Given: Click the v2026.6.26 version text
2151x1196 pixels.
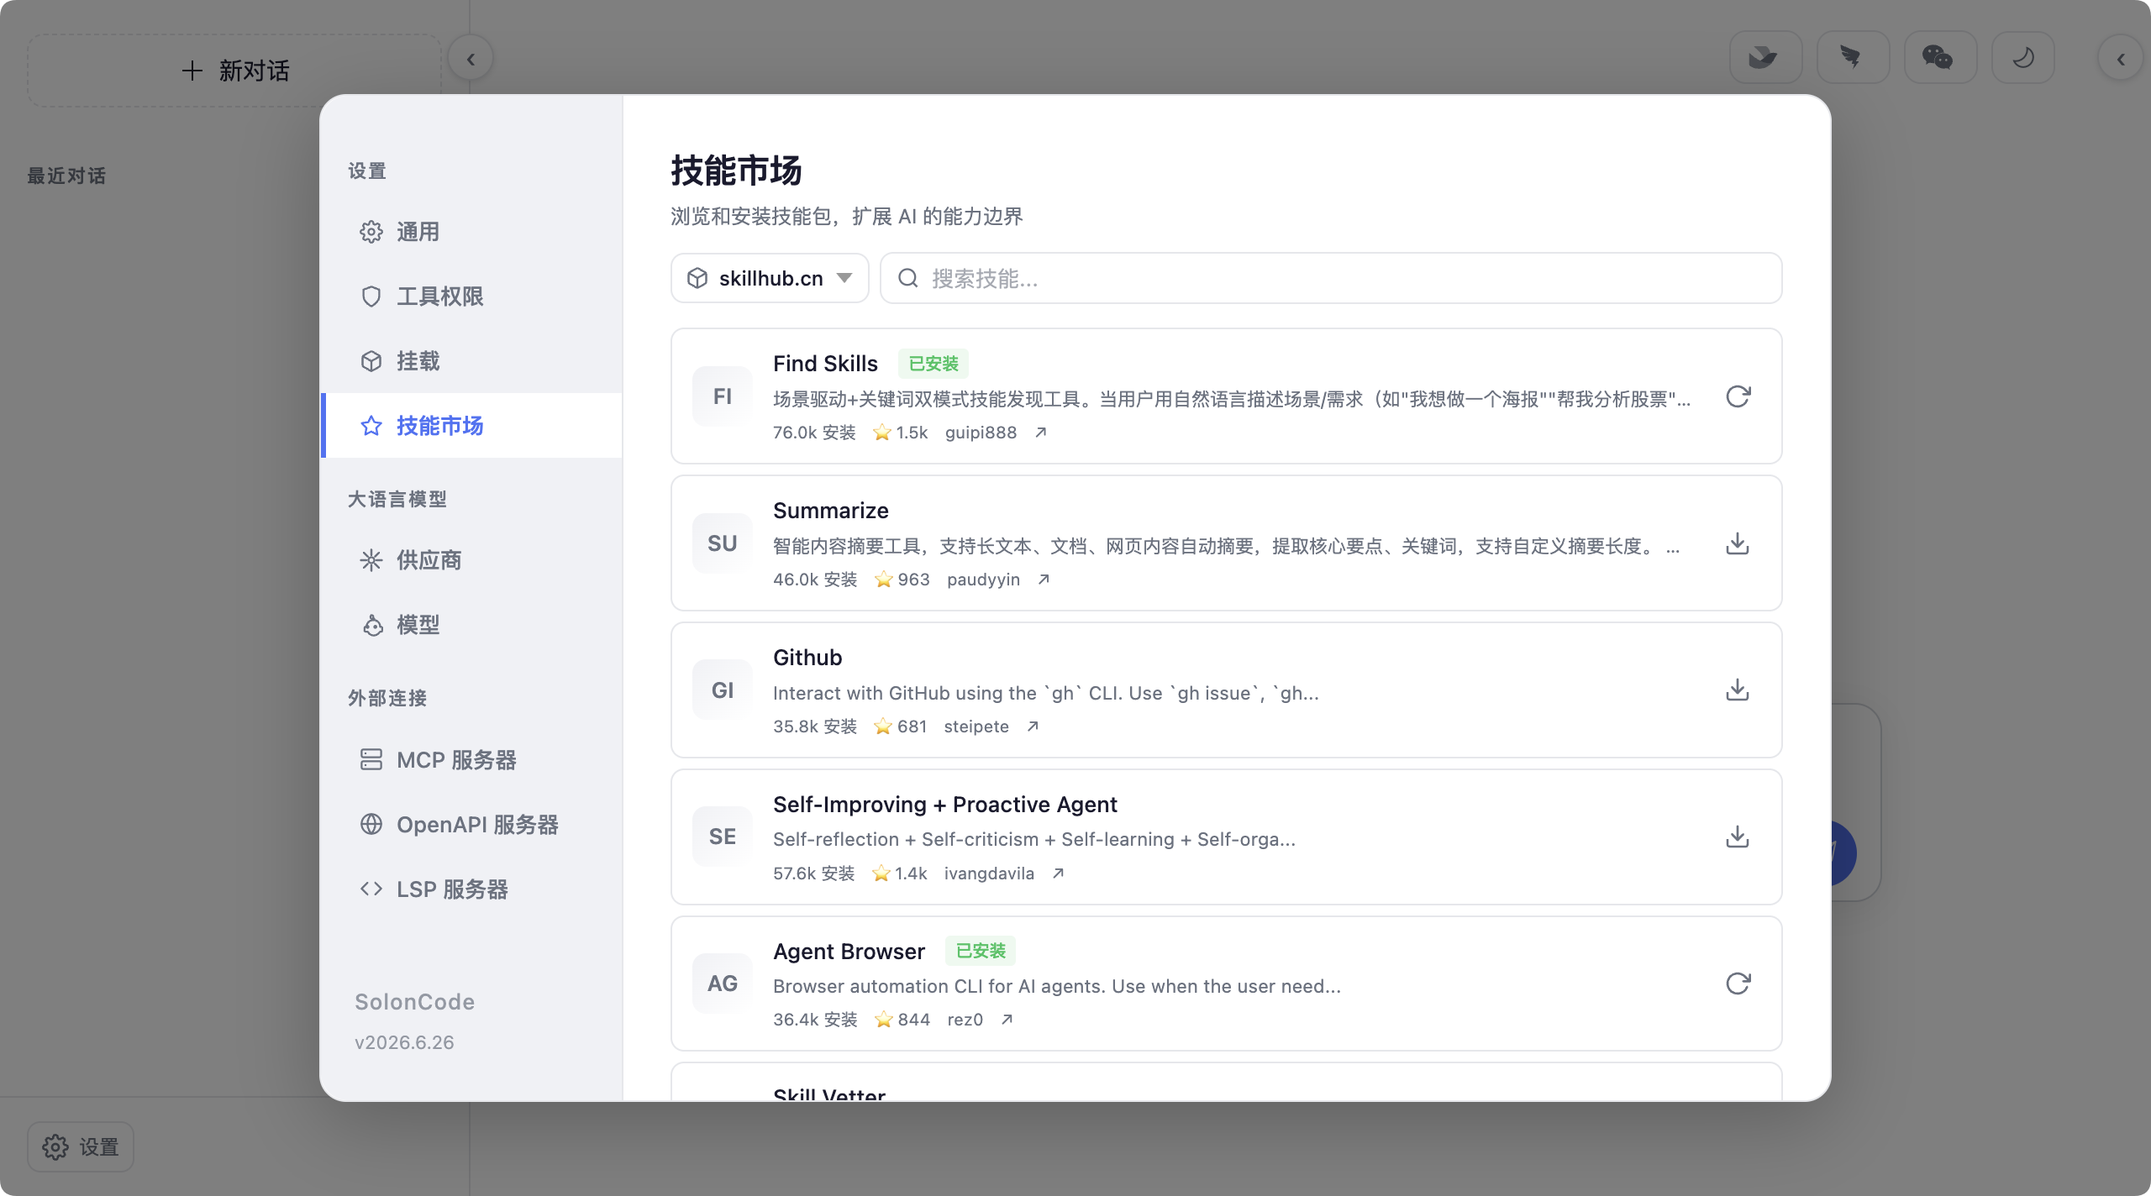Looking at the screenshot, I should [404, 1042].
